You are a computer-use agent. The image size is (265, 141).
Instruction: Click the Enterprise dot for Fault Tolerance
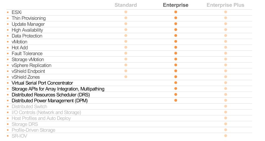(x=176, y=53)
